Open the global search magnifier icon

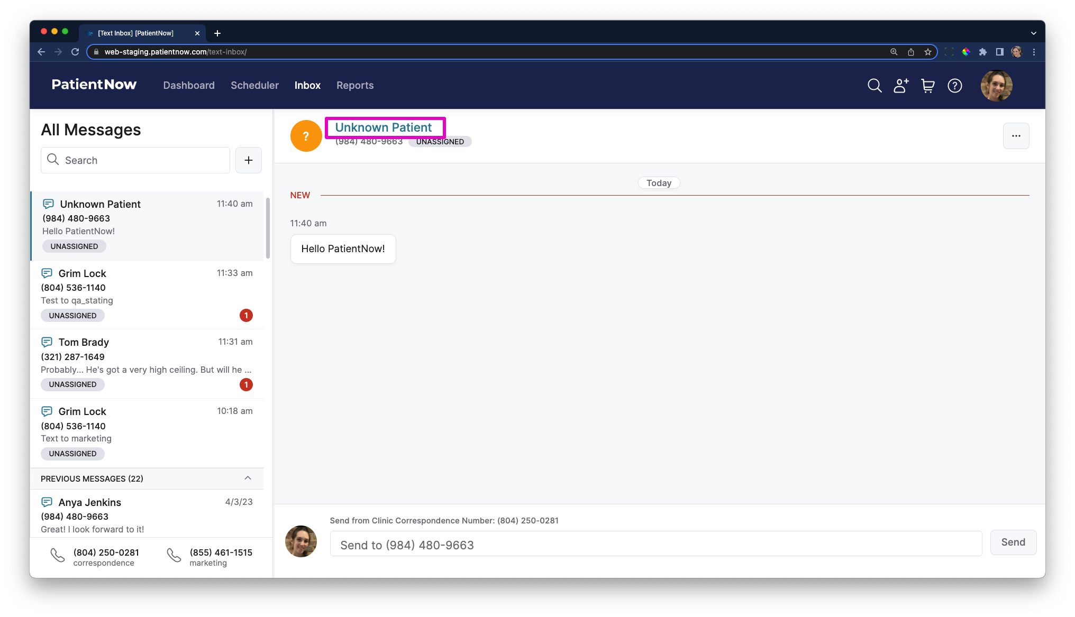point(874,86)
